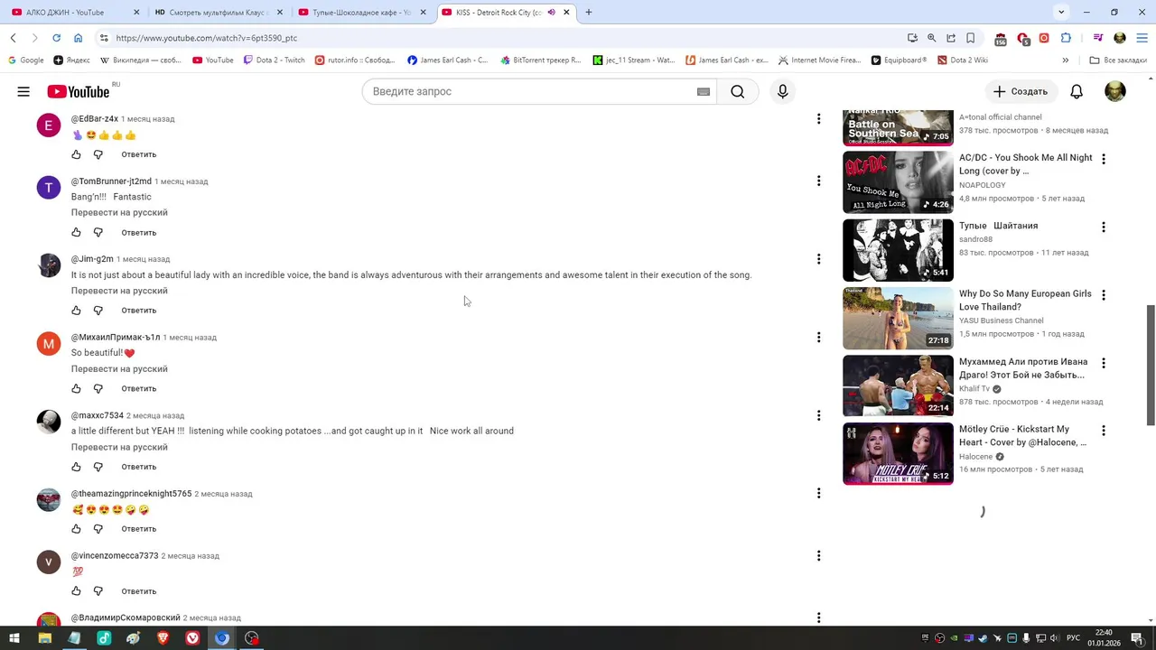Viewport: 1156px width, 650px height.
Task: Like the comment by @МихаилПримак-ъ1л
Action: click(x=76, y=388)
